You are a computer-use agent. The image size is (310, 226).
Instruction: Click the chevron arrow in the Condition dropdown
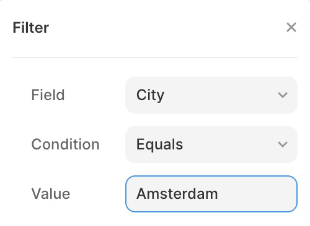click(283, 144)
